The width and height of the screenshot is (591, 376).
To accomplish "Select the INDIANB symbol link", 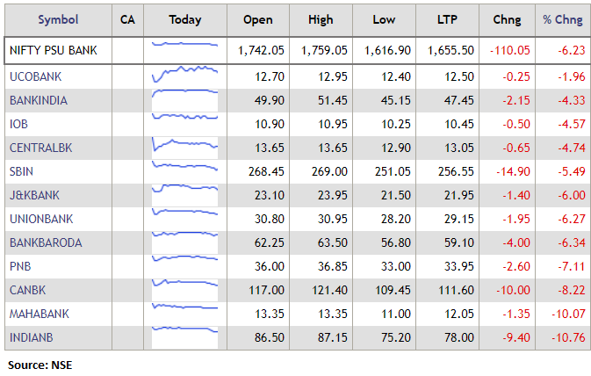I will [x=32, y=337].
